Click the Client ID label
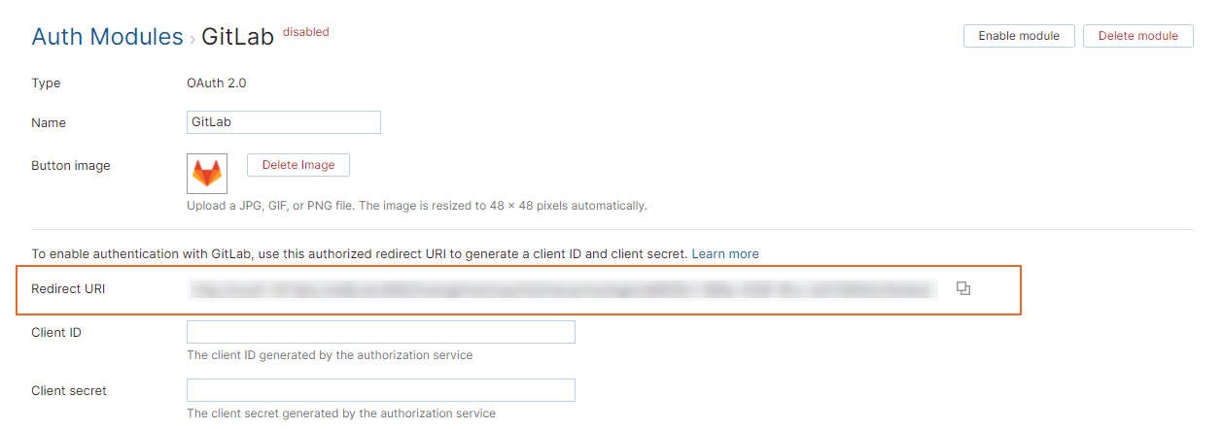The image size is (1224, 429). 56,333
